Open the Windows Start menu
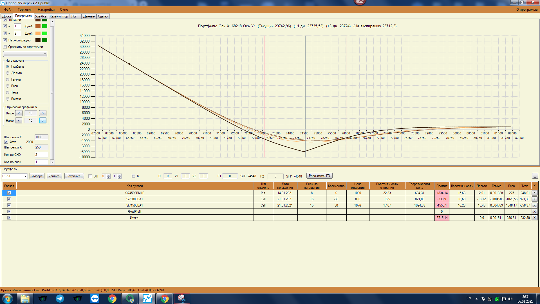Screen dimensions: 540x304 (8, 299)
